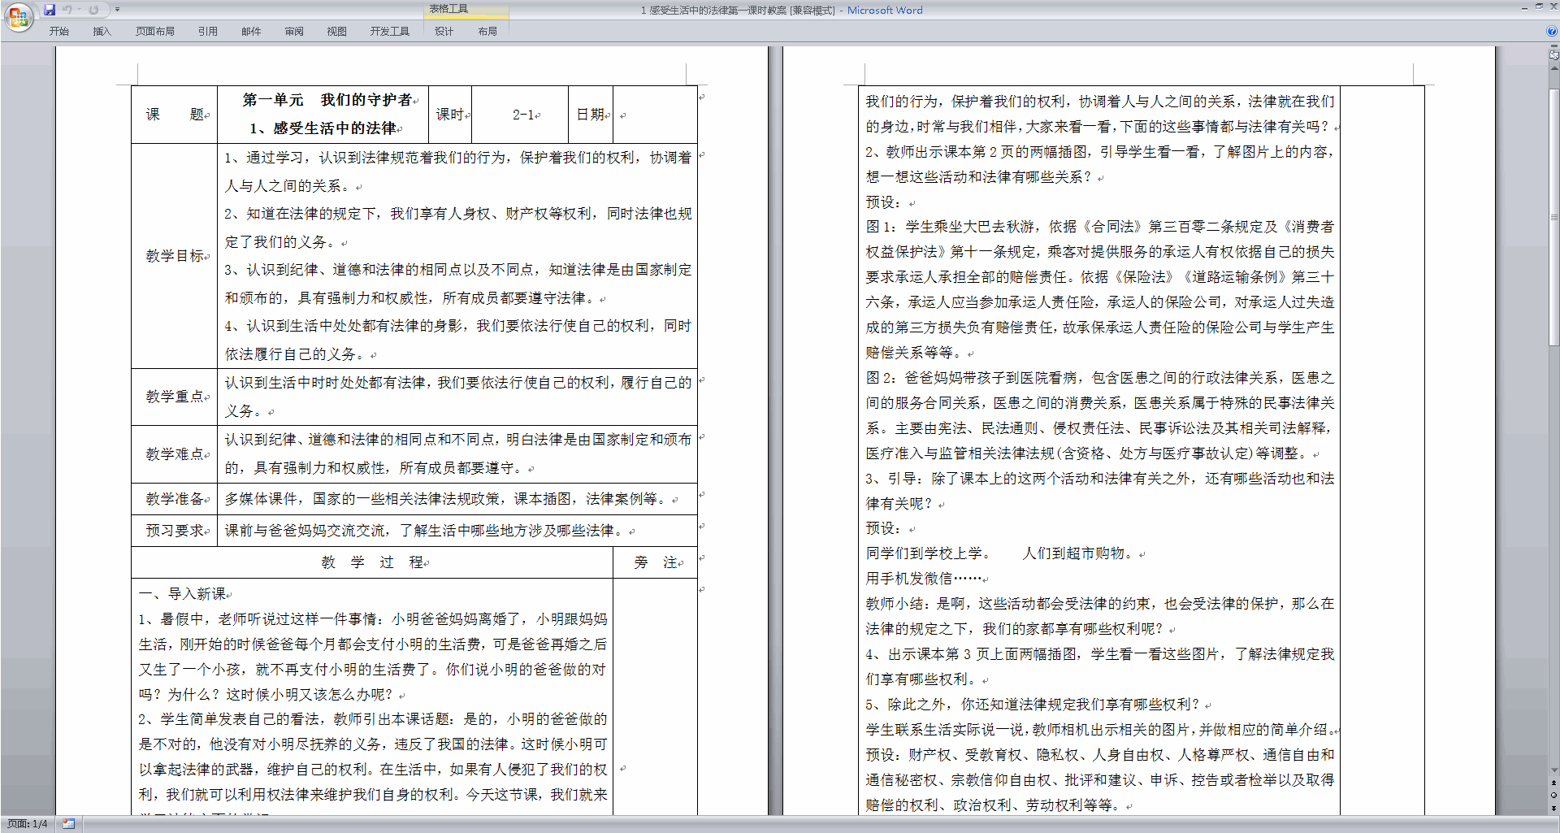Open the 引用 ribbon tab
The height and width of the screenshot is (833, 1560).
click(207, 32)
